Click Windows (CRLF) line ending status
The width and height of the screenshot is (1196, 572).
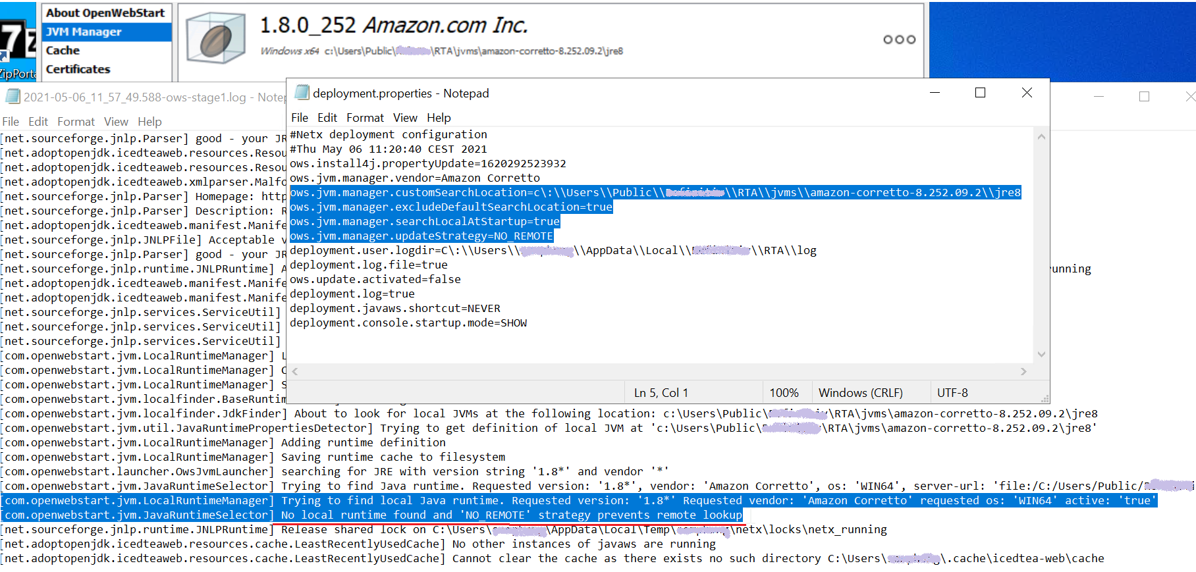click(x=861, y=393)
